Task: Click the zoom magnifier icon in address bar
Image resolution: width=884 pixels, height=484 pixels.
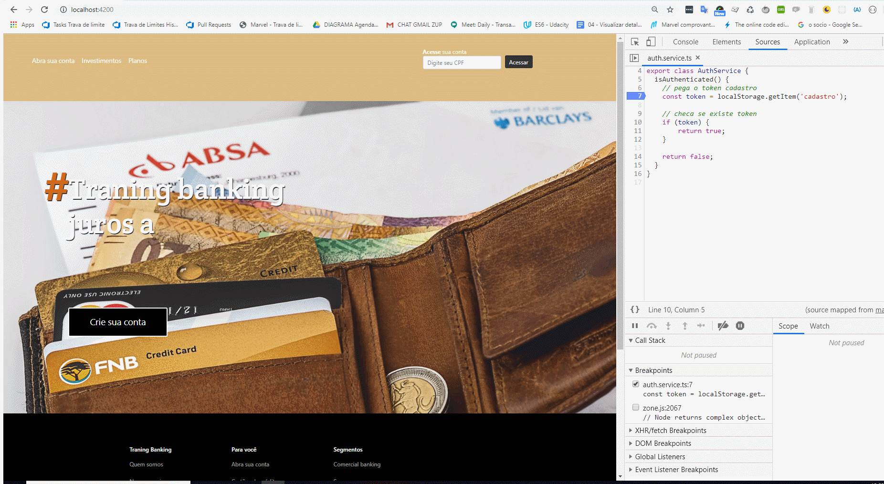Action: click(655, 10)
